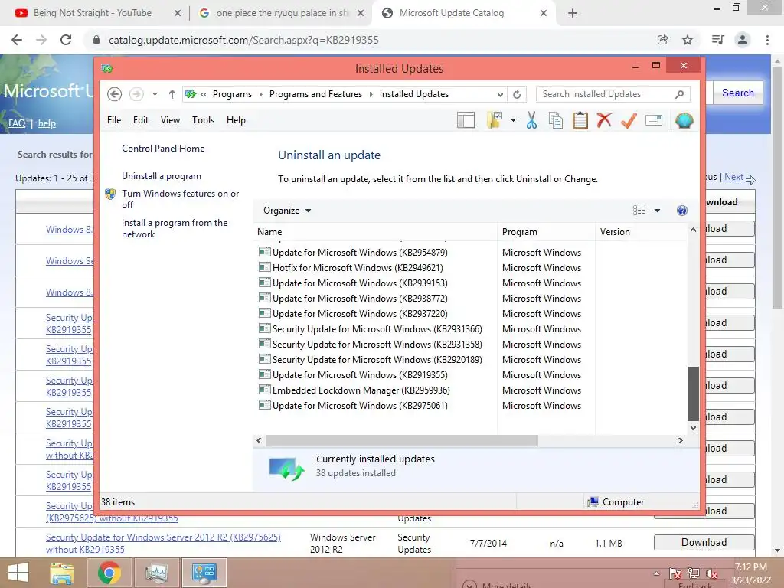The image size is (784, 588).
Task: Open the folder options icon dropdown arrow
Action: 513,120
